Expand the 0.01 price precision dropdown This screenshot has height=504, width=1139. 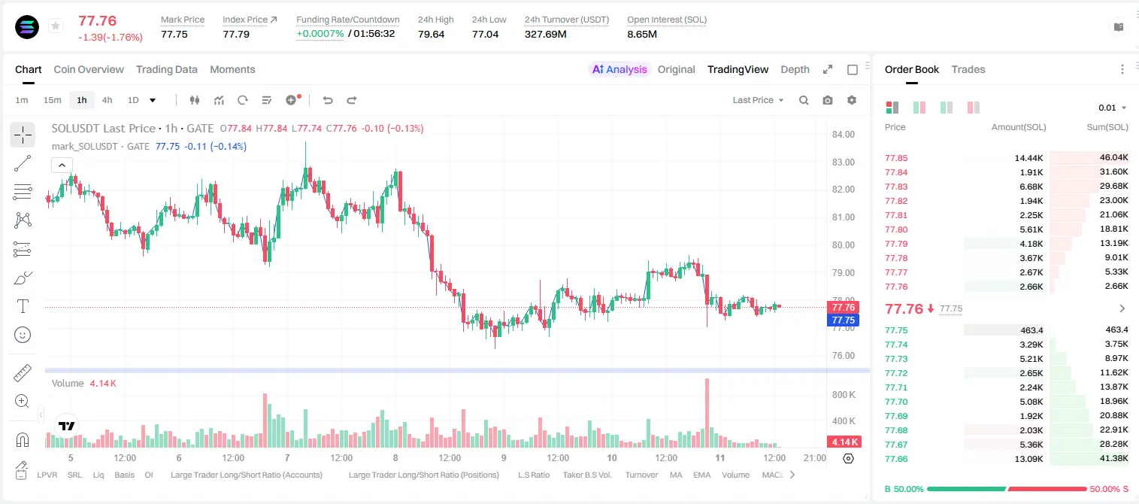point(1113,108)
